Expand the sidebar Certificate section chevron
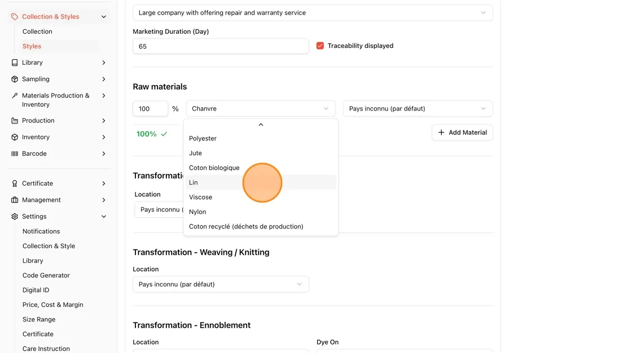Screen dimensions: 632x353 click(x=104, y=183)
